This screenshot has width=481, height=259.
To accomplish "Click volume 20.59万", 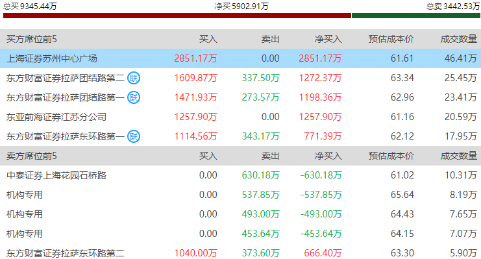I will (461, 117).
